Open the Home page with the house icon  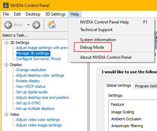(x=52, y=25)
